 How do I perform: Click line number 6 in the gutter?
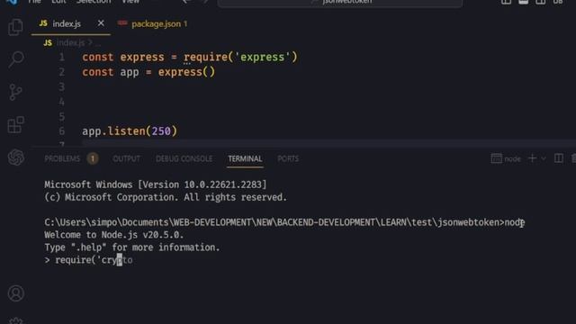[61, 131]
